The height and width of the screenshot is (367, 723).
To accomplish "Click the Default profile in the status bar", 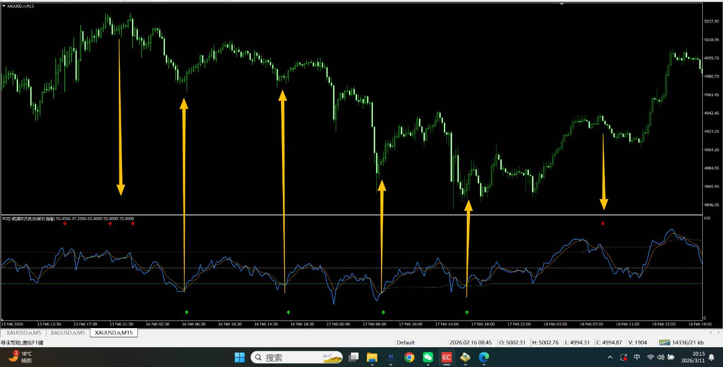I will pos(406,343).
